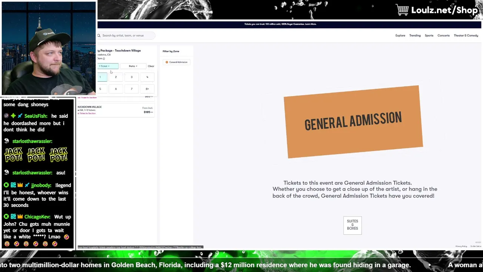Click the Do Not Sell footer link
Image resolution: width=483 pixels, height=272 pixels.
point(475,246)
